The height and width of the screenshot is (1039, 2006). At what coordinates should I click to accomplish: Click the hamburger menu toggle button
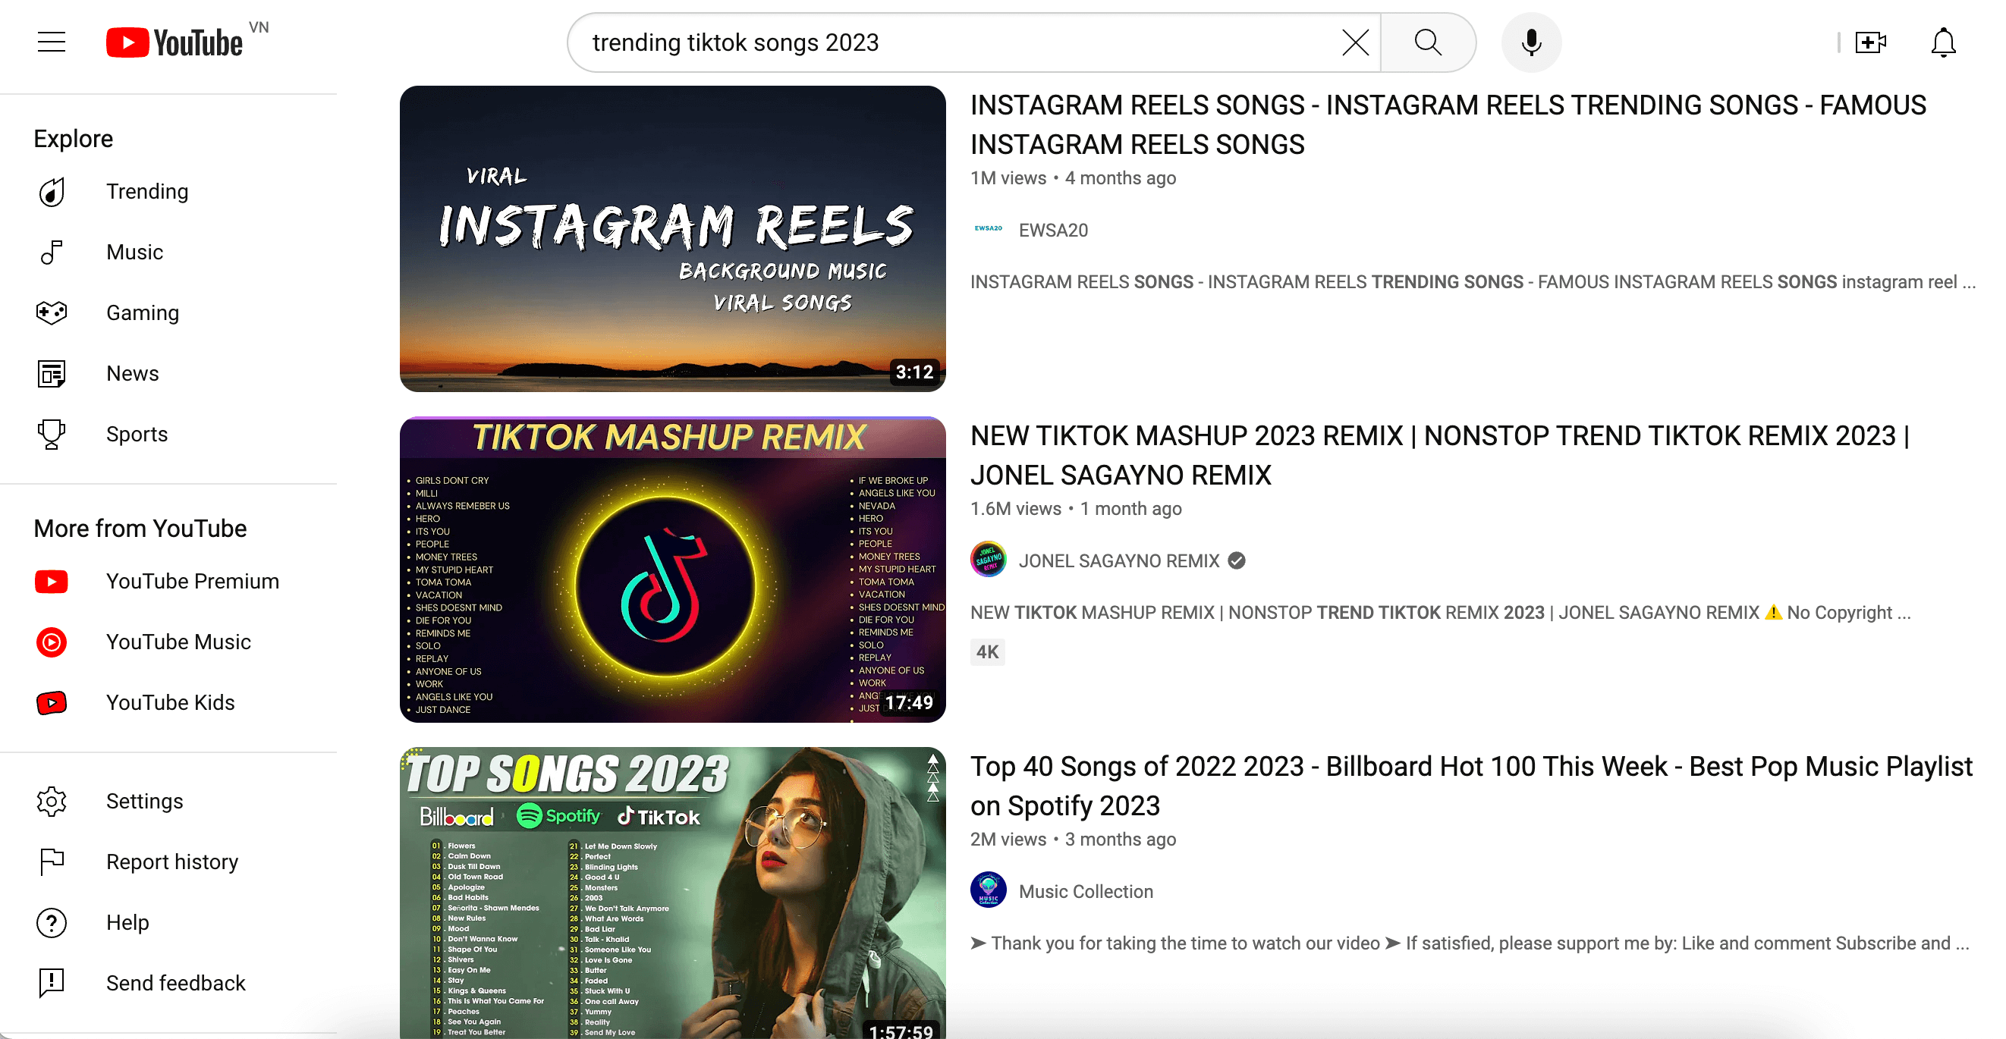pyautogui.click(x=52, y=41)
